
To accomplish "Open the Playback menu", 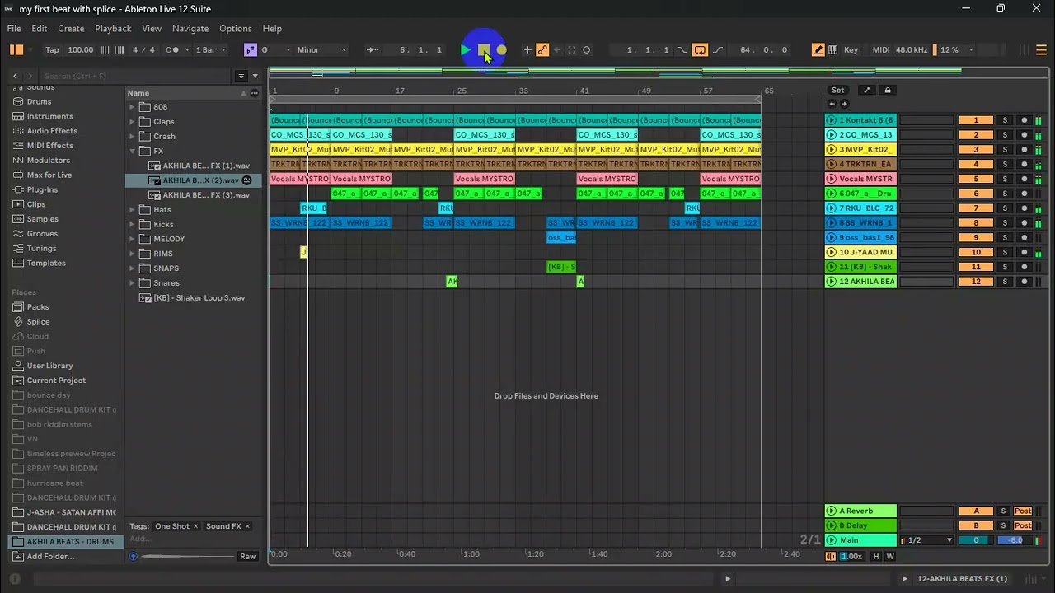I will click(x=113, y=28).
